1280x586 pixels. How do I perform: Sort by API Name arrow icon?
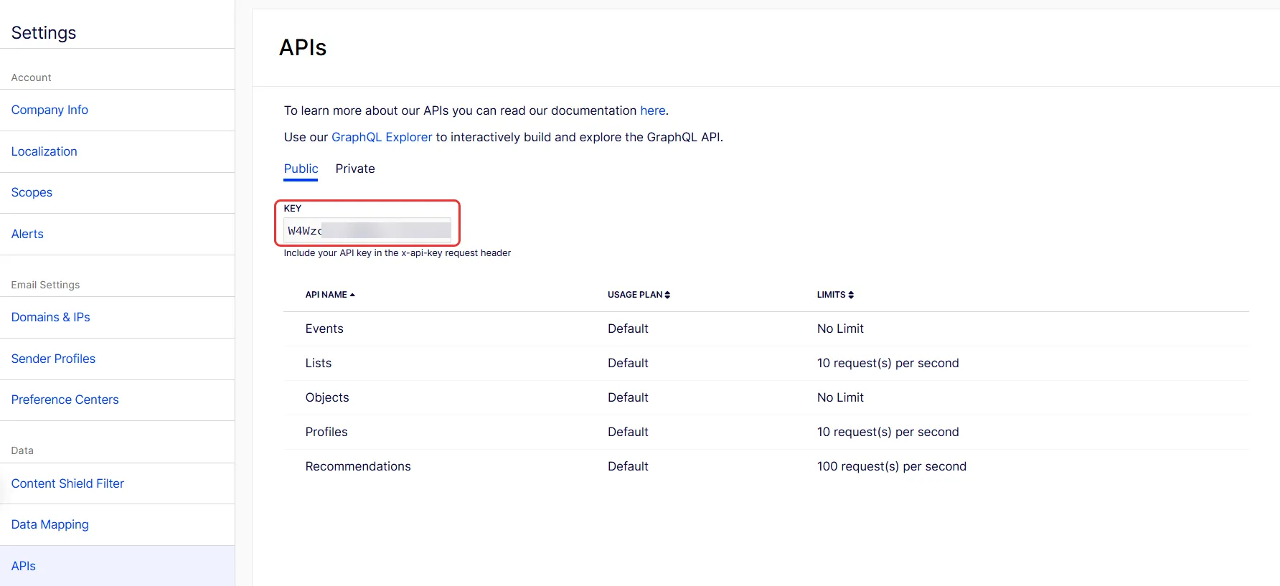click(x=352, y=295)
